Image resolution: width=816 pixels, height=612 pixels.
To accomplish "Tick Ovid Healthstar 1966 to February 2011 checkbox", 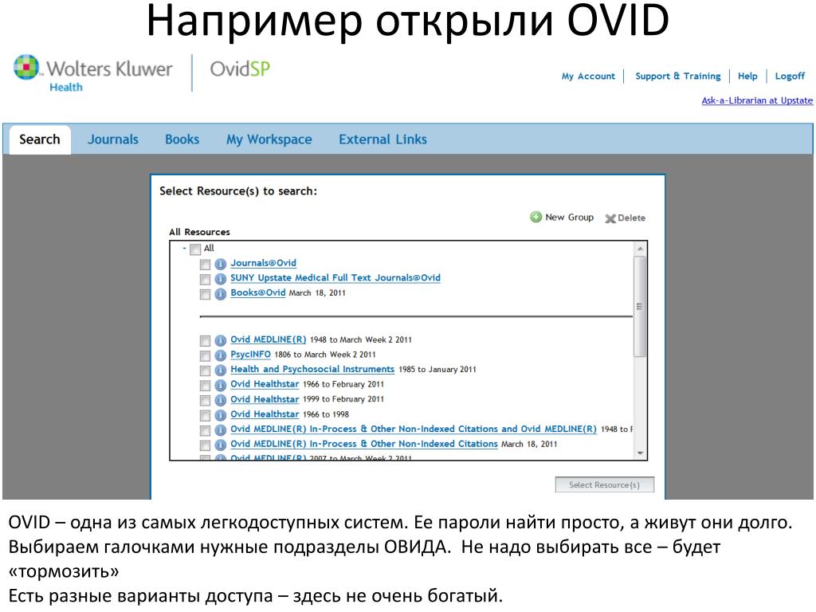I will tap(205, 385).
